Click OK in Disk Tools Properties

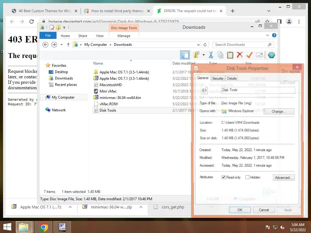coord(240,210)
